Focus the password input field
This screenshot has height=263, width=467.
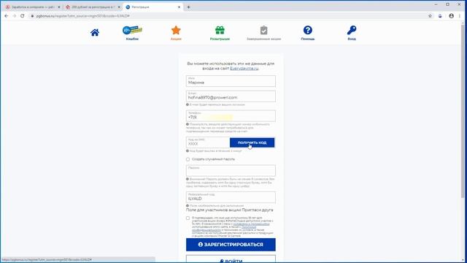[231, 170]
